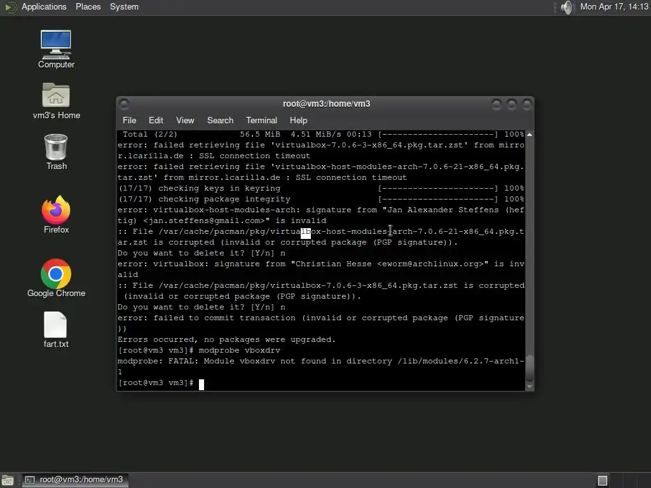The height and width of the screenshot is (488, 651).
Task: Open the terminal Edit menu
Action: [156, 120]
